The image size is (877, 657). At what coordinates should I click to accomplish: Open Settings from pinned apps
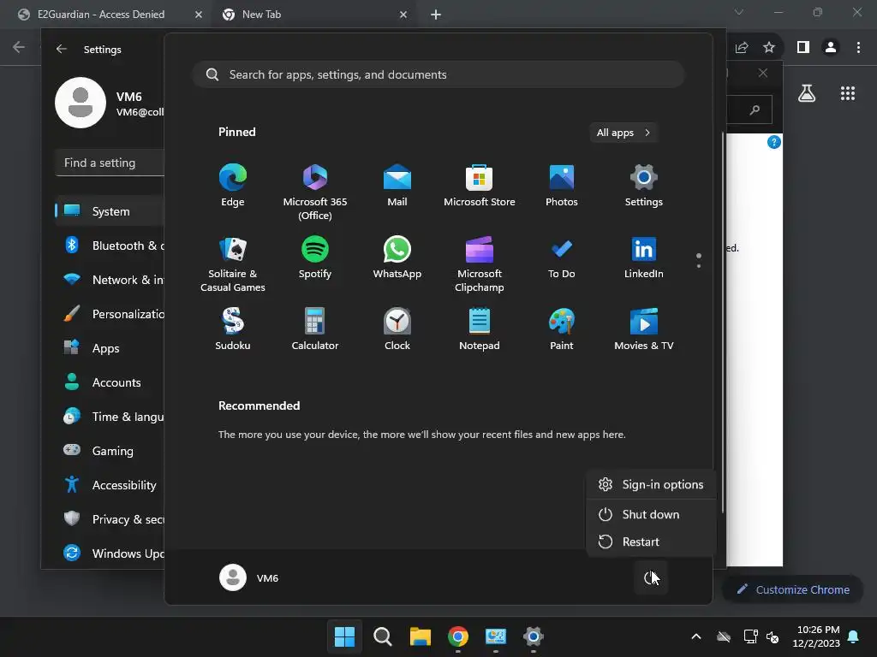[x=644, y=186]
